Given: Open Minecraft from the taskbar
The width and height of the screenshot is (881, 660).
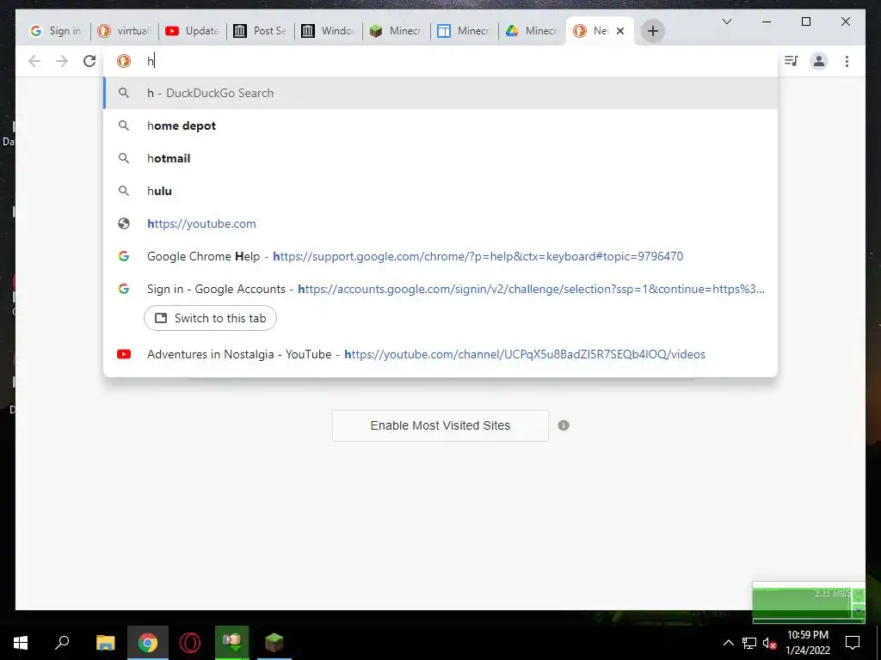Looking at the screenshot, I should pyautogui.click(x=274, y=643).
